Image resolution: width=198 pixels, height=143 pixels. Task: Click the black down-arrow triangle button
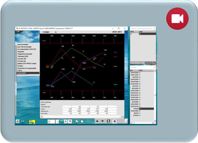[x=102, y=121]
